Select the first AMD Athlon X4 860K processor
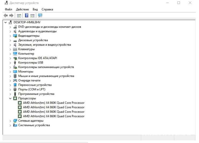 pos(53,103)
